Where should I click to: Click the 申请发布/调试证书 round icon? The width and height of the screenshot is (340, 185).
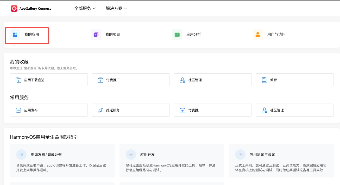pyautogui.click(x=21, y=155)
